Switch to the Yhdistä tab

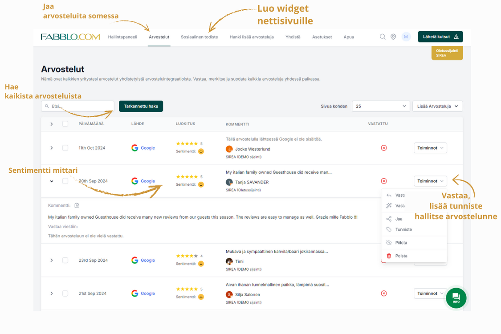(x=293, y=37)
